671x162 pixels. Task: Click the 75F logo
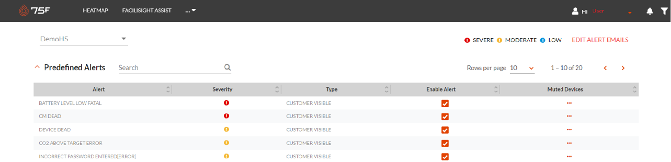click(x=34, y=11)
